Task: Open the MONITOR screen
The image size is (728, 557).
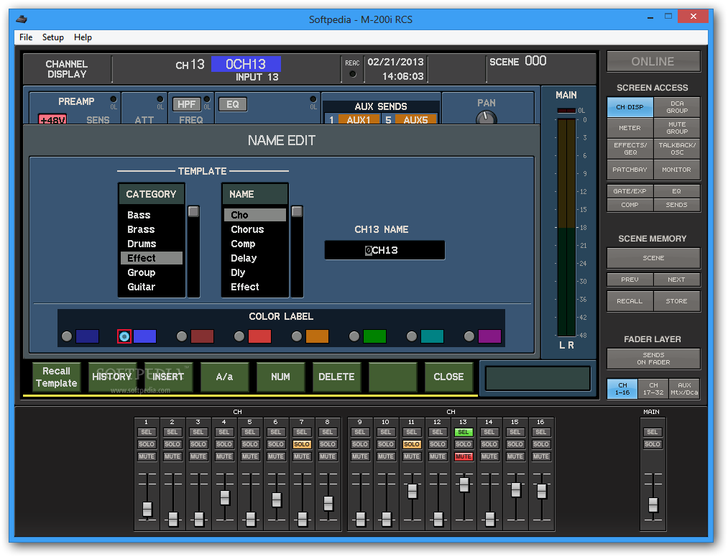Action: (677, 170)
